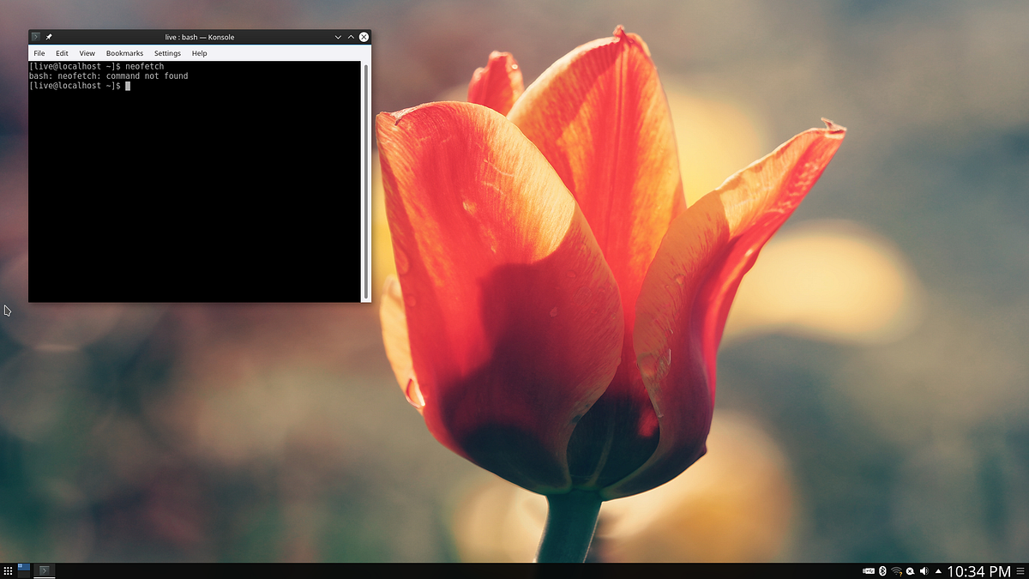Open the Bookmarks menu
This screenshot has height=579, width=1029.
click(124, 52)
